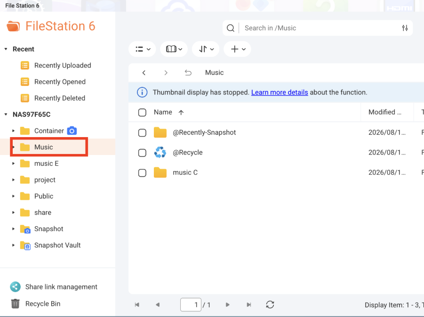
Task: Click the info icon in the thumbnail notice
Action: point(142,92)
